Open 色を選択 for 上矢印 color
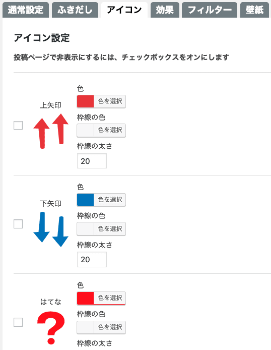 pyautogui.click(x=110, y=101)
